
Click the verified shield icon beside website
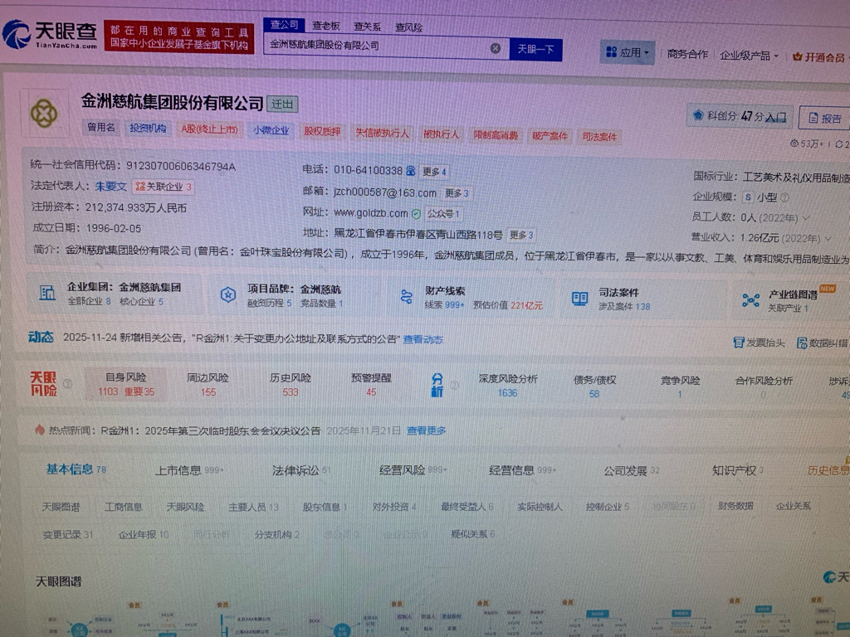(x=416, y=215)
